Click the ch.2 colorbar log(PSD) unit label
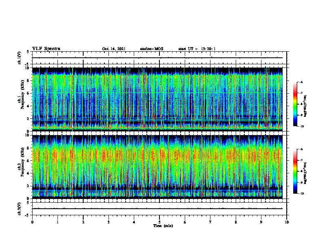Image resolution: width=323 pixels, height=249 pixels. (305, 173)
